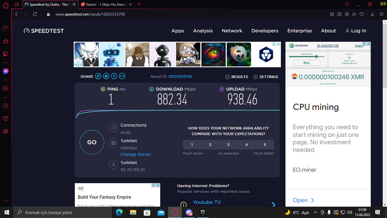Open the Player sidebar icon

point(6,88)
